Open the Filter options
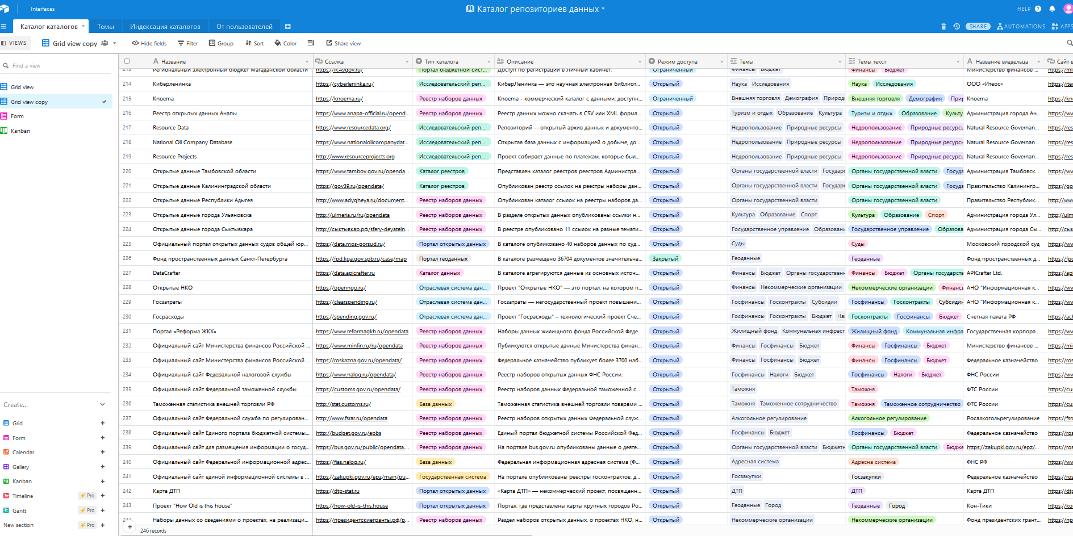The height and width of the screenshot is (536, 1073). click(188, 43)
